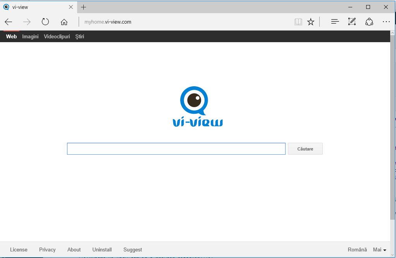
Task: Open a new browser tab
Action: pyautogui.click(x=83, y=7)
